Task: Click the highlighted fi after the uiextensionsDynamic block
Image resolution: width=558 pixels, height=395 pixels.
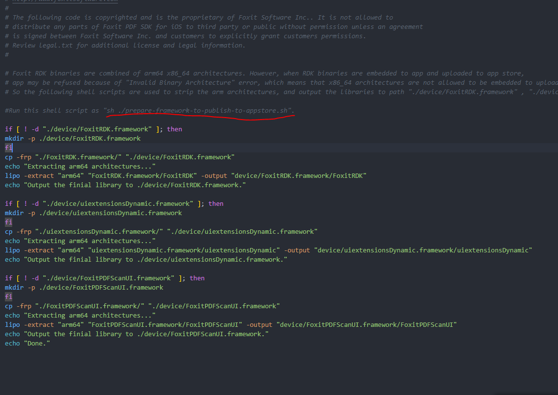Action: coord(8,222)
